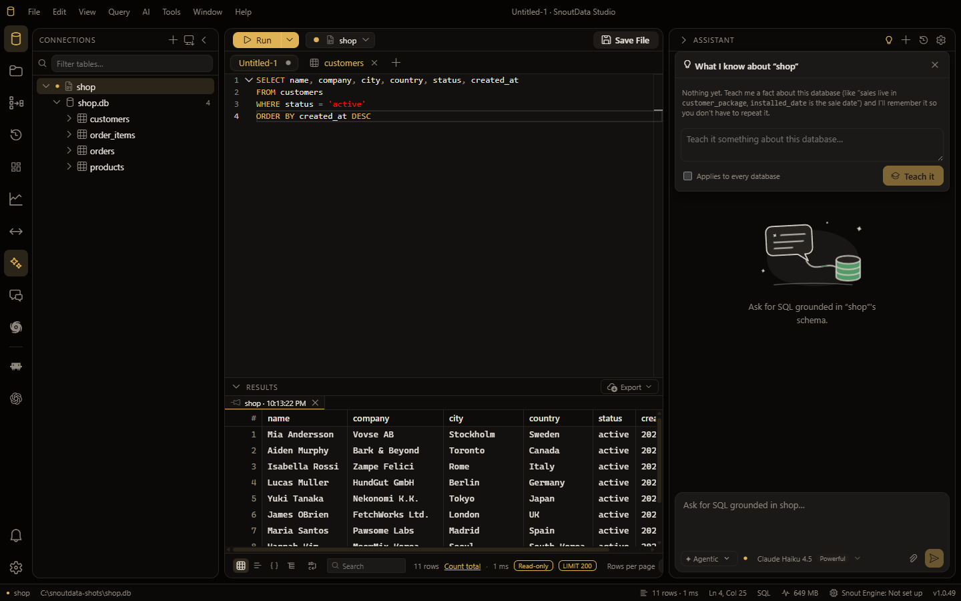Open assistant settings gear icon
Image resolution: width=961 pixels, height=601 pixels.
pyautogui.click(x=941, y=40)
